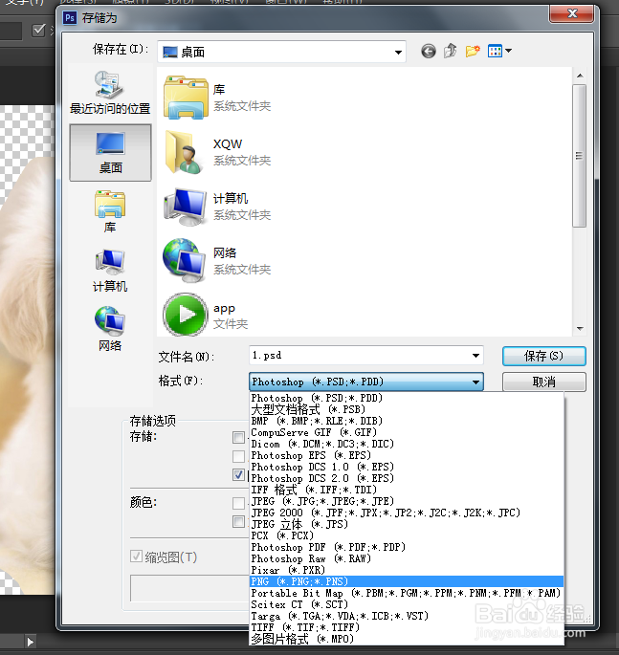Click the Ps icon in dialog title bar
Viewport: 619px width, 655px height.
click(x=70, y=18)
